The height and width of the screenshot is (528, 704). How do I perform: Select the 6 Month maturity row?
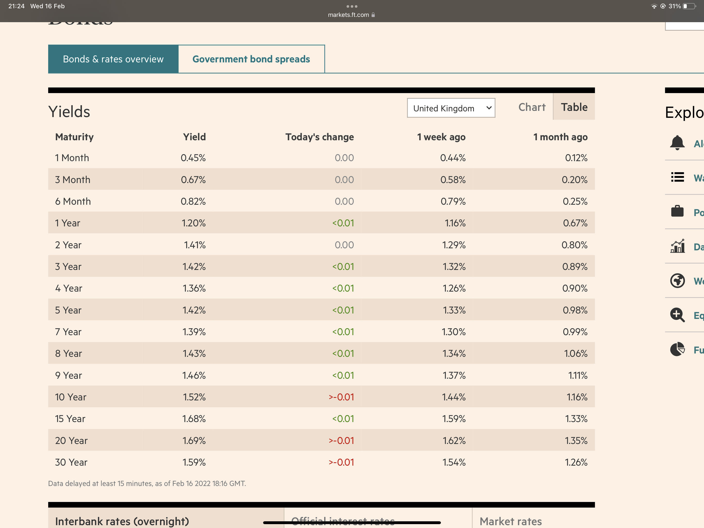pyautogui.click(x=321, y=201)
